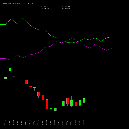
Task: Select the 28 Aug date label
Action: [54, 123]
